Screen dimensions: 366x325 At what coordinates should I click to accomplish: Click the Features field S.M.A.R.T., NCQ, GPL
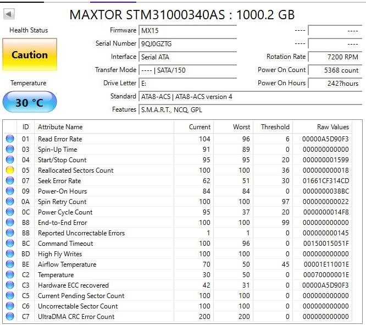250,110
